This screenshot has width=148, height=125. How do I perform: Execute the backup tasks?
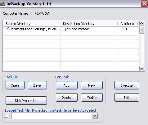tap(127, 85)
